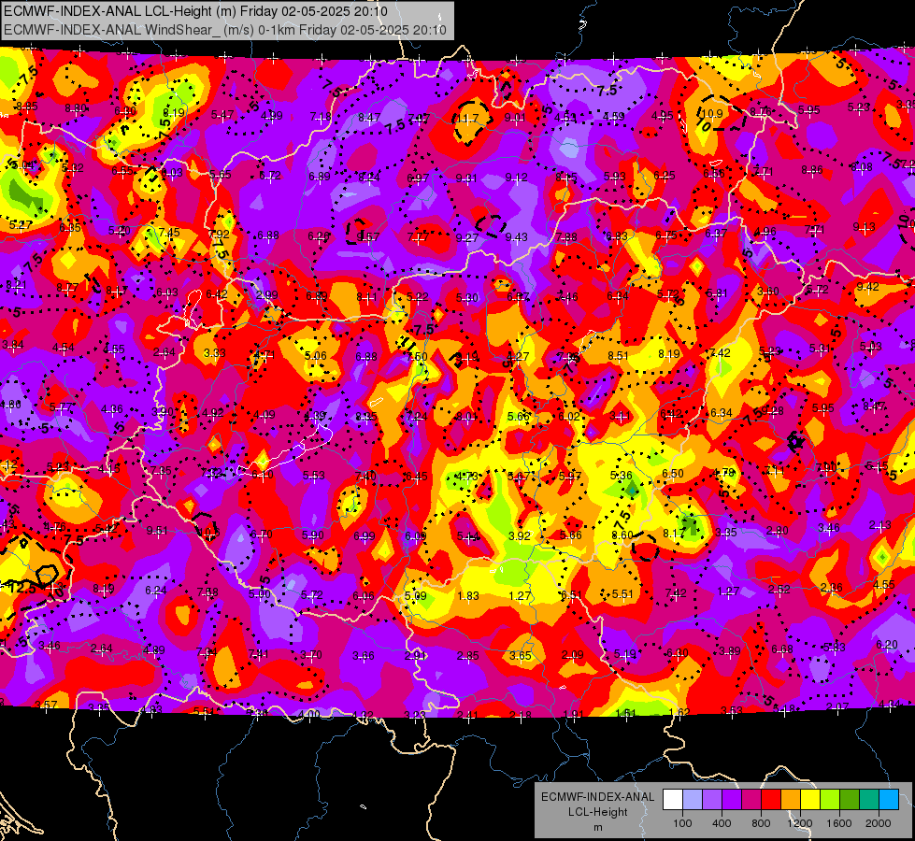Image resolution: width=915 pixels, height=841 pixels.
Task: Click the contour label 12.5
Action: [x=22, y=587]
